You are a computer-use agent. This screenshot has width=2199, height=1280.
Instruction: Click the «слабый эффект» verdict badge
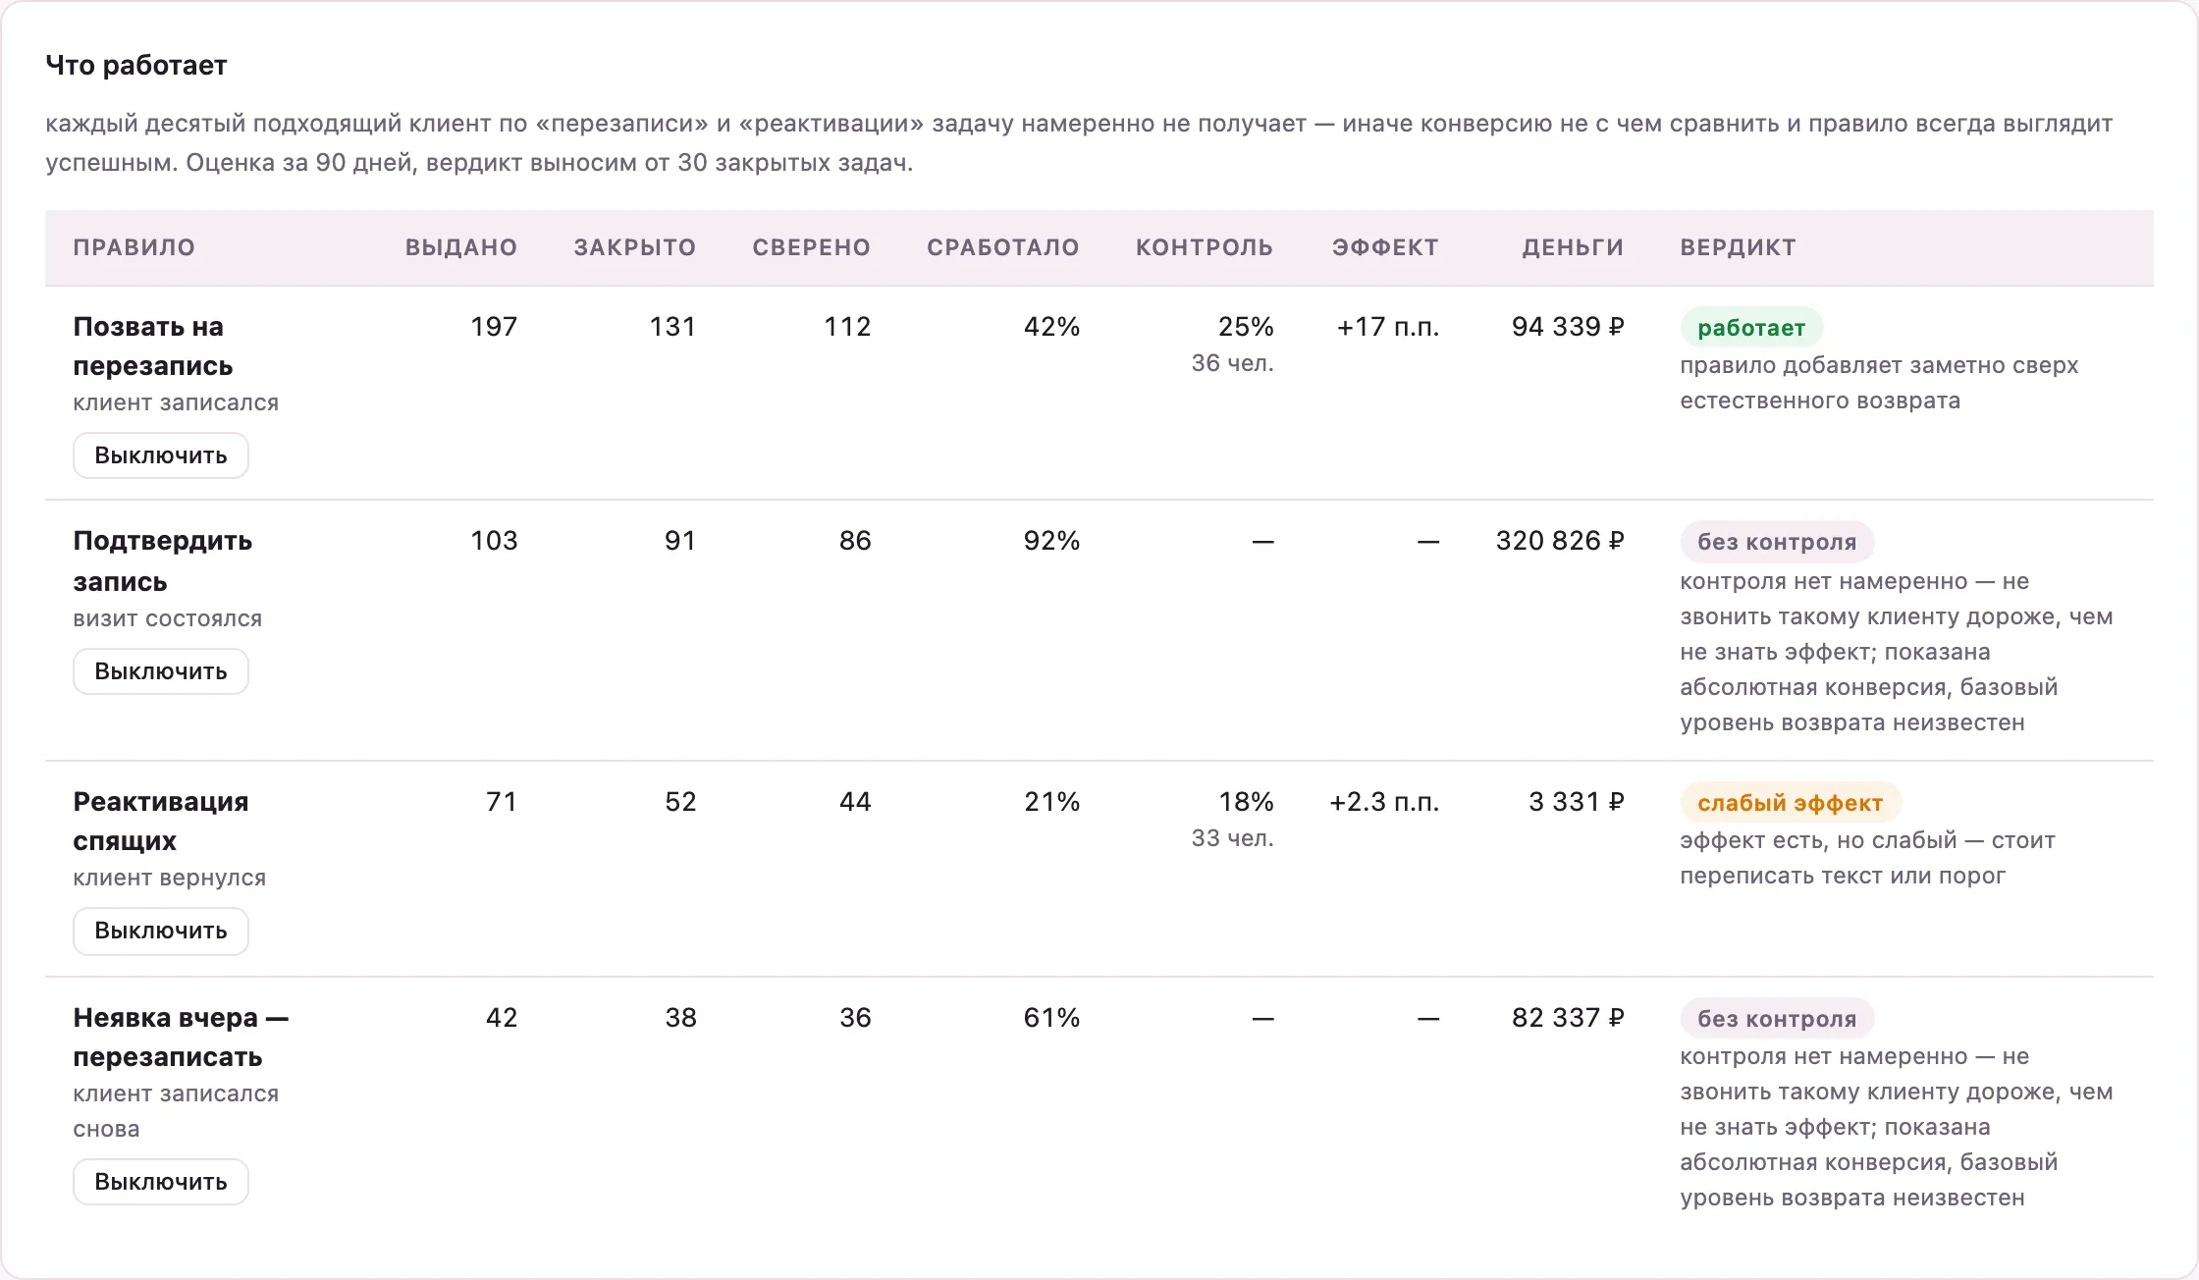click(1791, 803)
